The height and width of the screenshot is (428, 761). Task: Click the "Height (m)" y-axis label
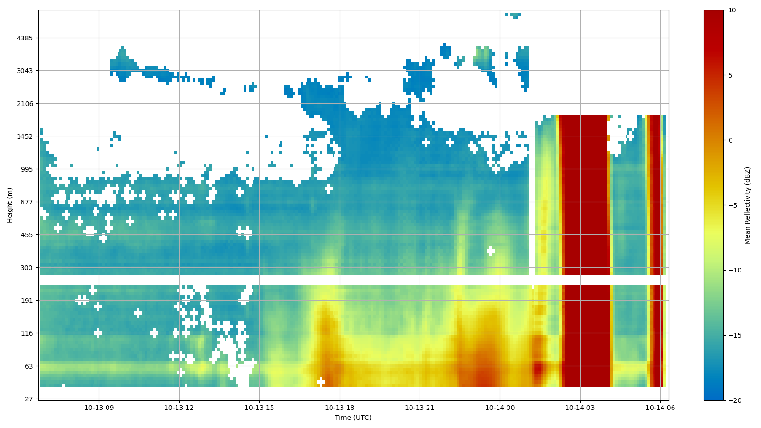point(10,205)
